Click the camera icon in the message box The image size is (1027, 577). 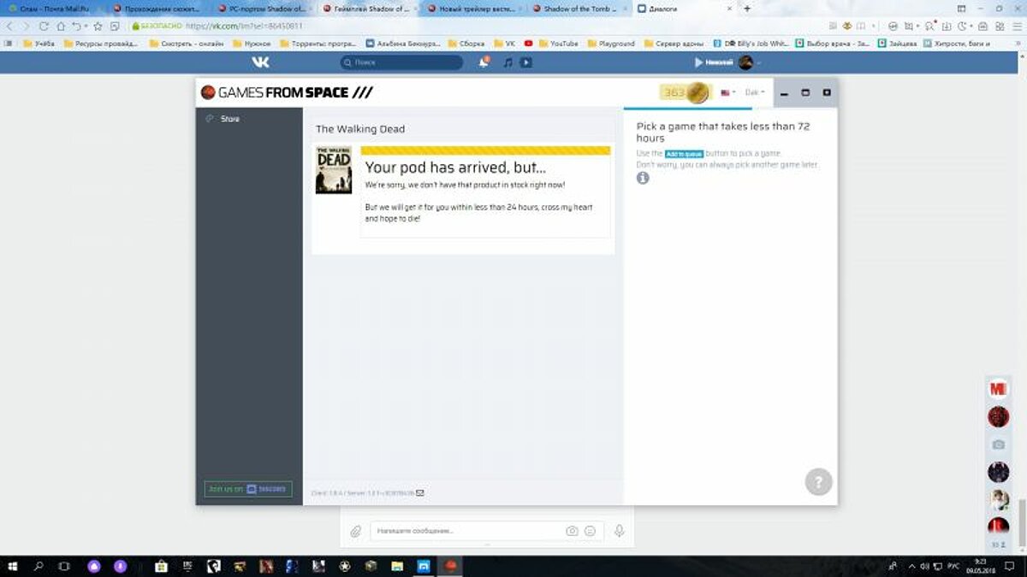(x=572, y=531)
